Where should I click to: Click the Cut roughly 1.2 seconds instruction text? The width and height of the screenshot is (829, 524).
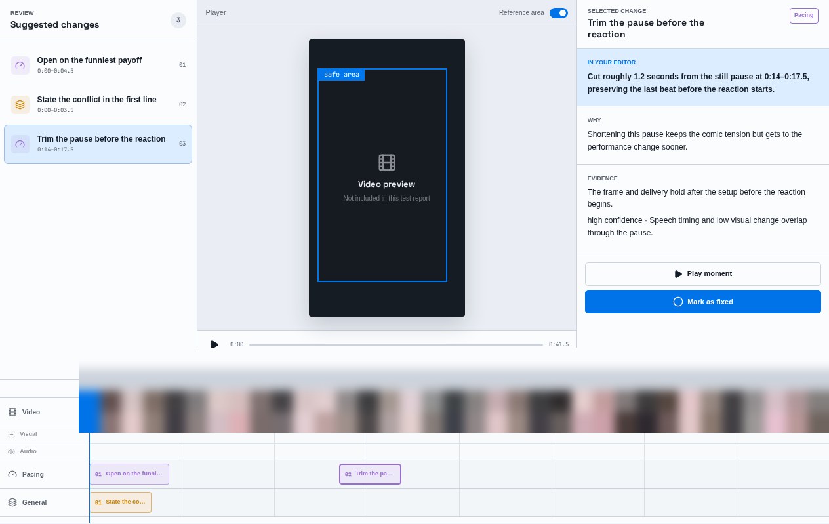pos(698,83)
